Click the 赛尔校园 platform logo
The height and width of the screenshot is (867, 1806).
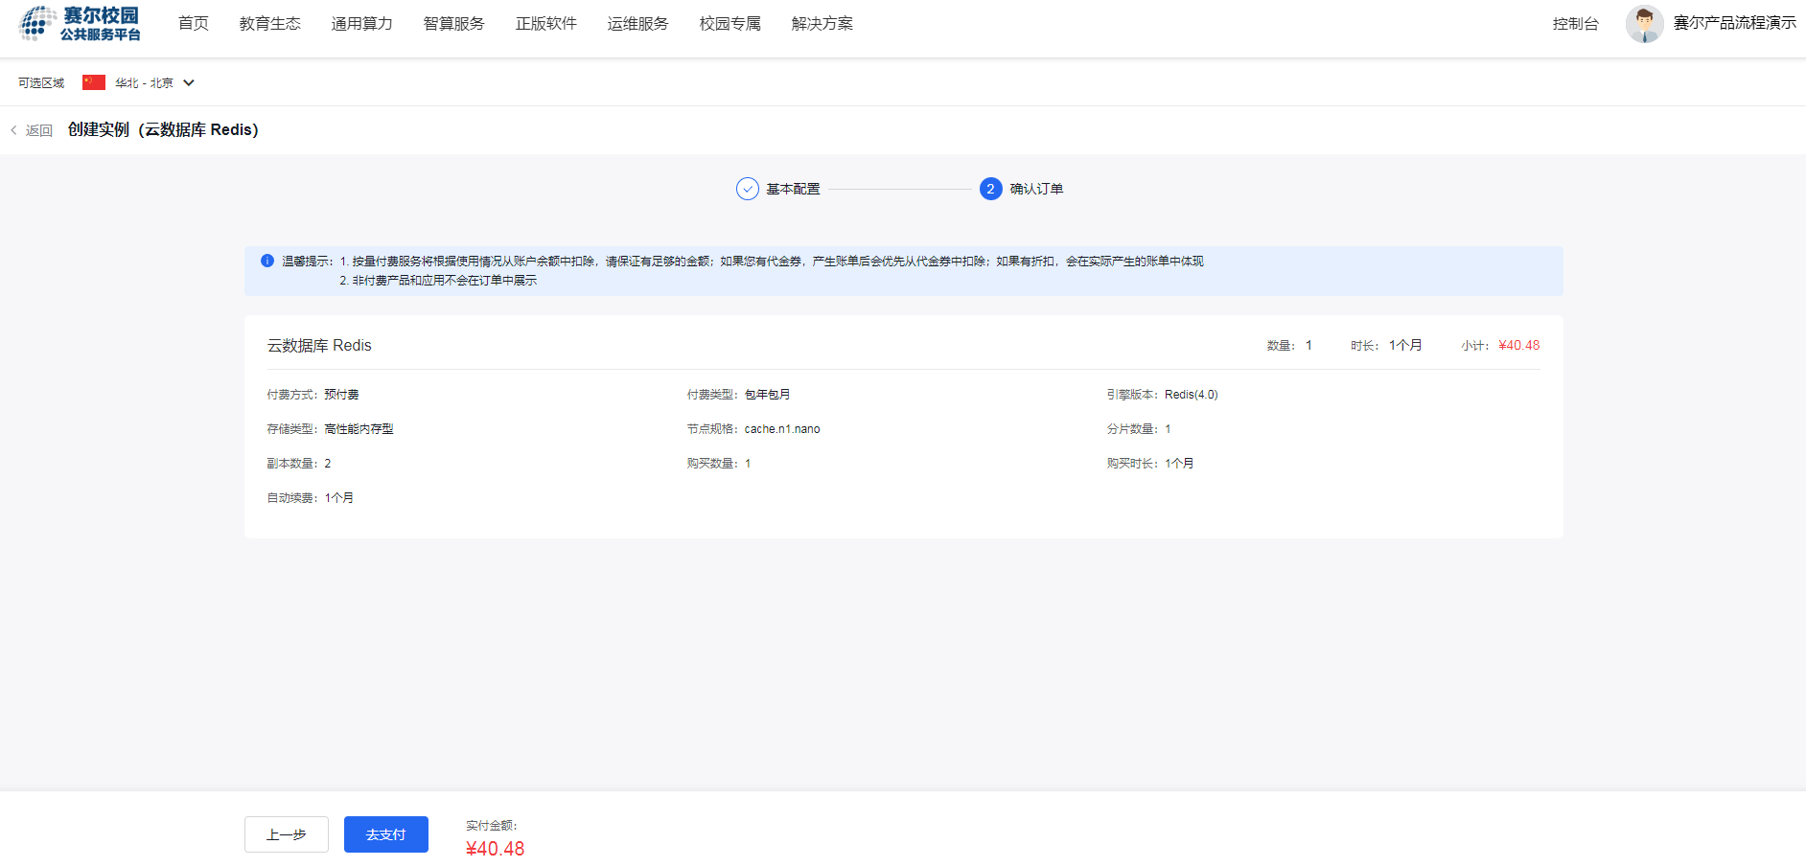(81, 24)
